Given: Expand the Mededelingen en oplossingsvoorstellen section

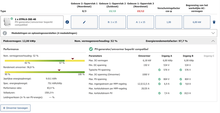Looking at the screenshot, I should click(x=213, y=33).
